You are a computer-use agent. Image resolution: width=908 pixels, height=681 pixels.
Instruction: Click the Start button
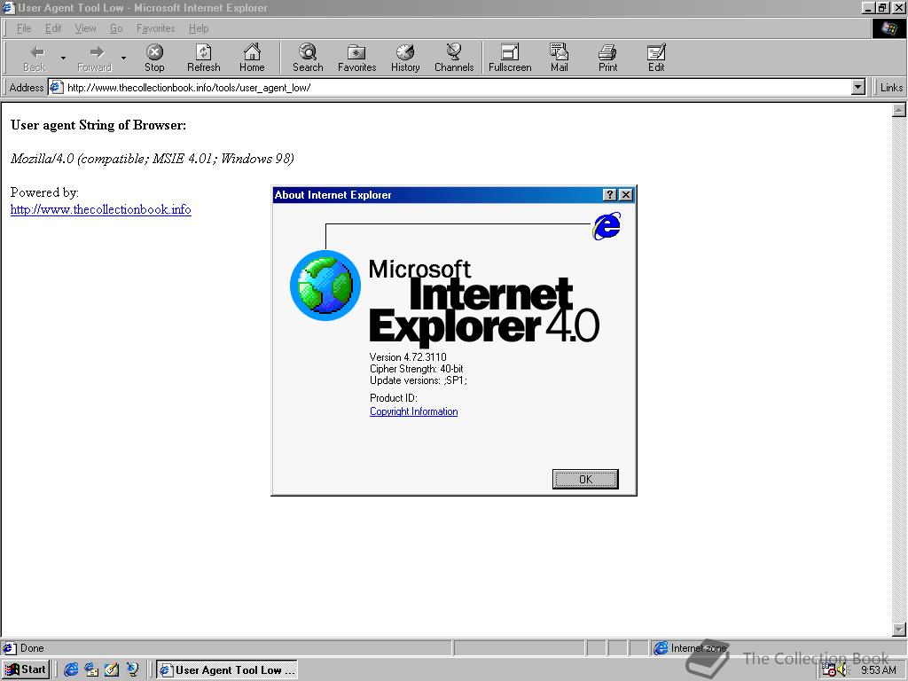coord(26,669)
